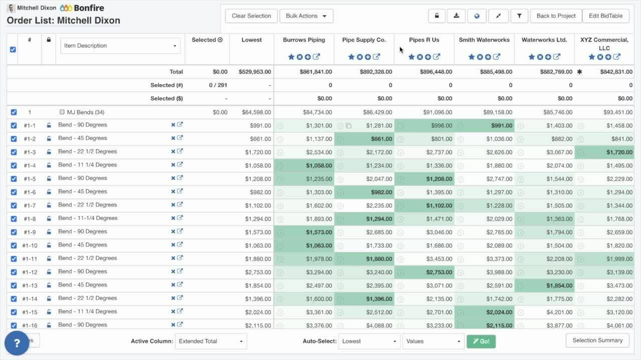The height and width of the screenshot is (360, 641).
Task: Click the radio circle in Burrows Piping #1-1 cell
Action: tap(280, 126)
